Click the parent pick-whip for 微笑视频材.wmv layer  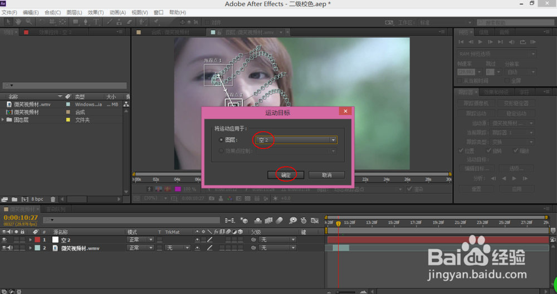[x=253, y=248]
